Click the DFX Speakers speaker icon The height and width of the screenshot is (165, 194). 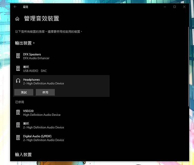click(x=18, y=56)
